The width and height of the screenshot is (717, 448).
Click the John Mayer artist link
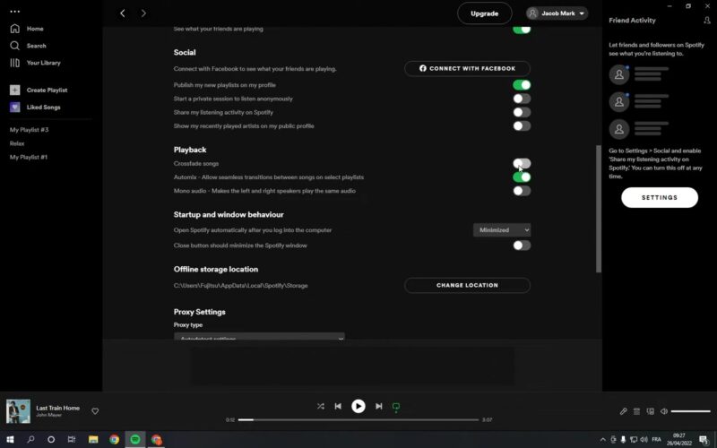click(x=48, y=415)
